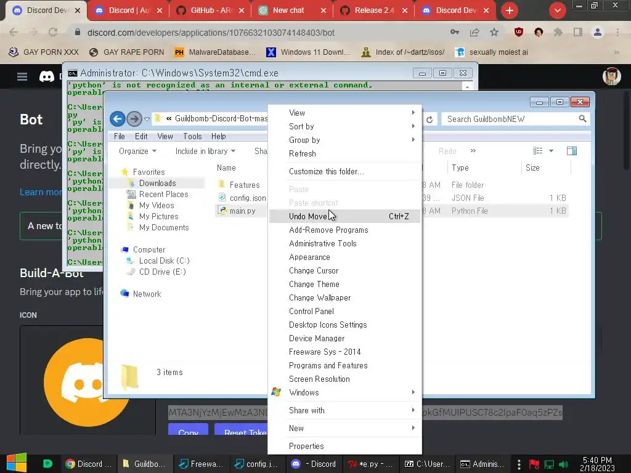Choose Customize this folder

[x=345, y=171]
